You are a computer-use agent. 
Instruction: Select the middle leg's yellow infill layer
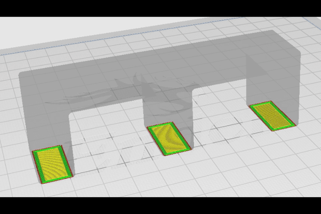point(169,139)
